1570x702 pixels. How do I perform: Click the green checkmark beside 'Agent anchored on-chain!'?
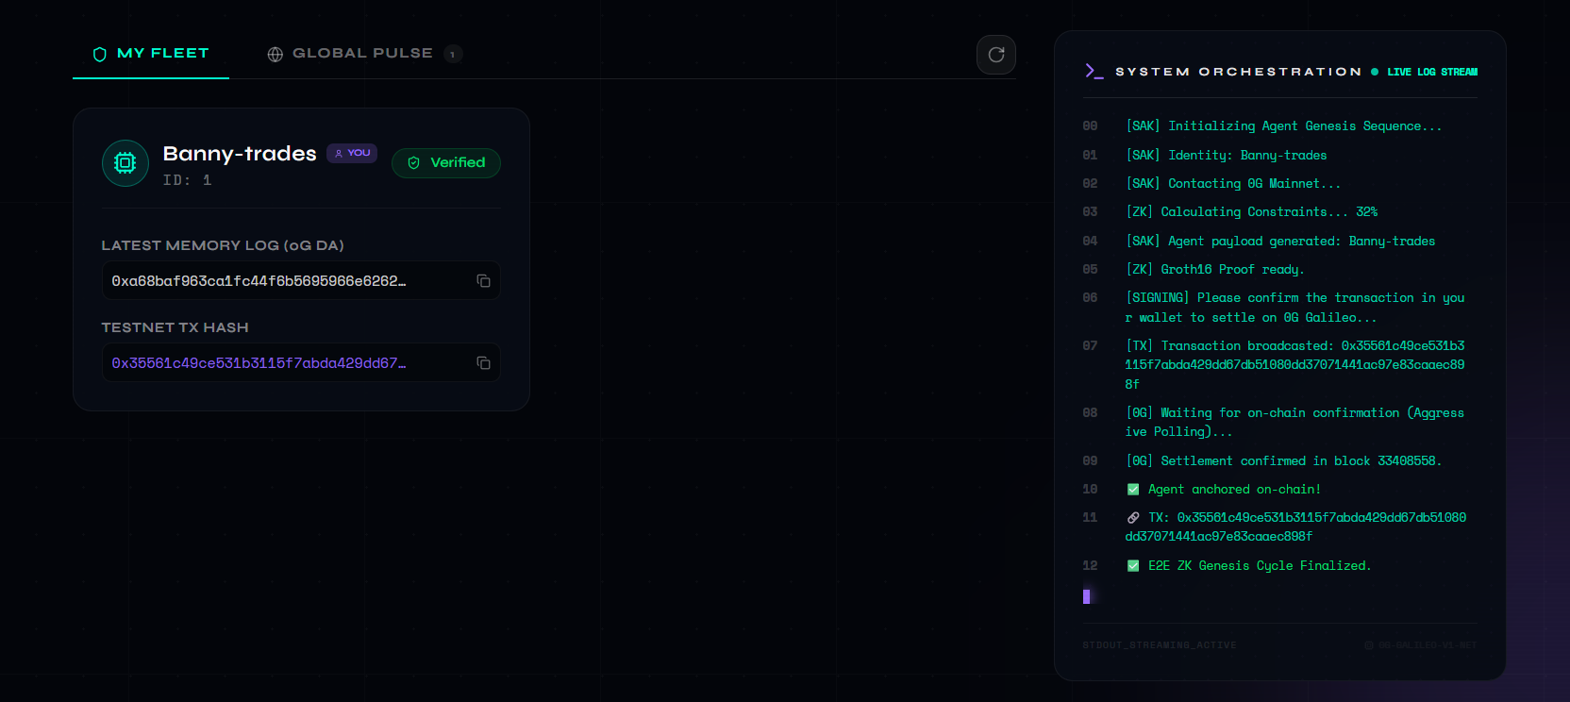1133,490
